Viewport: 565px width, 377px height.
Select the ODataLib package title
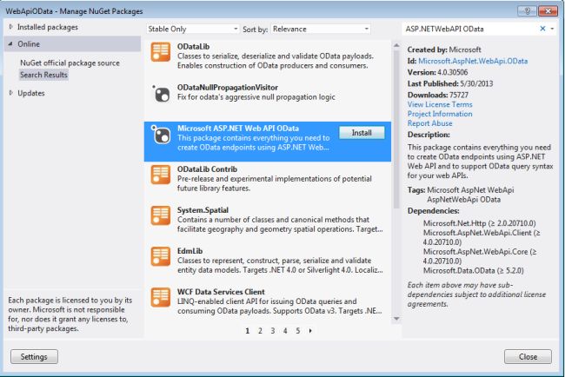[193, 47]
